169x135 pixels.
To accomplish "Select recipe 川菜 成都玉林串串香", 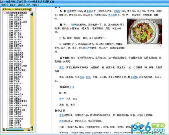I will 18,106.
